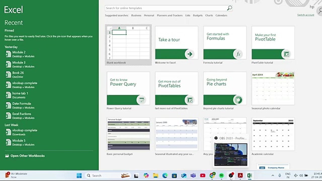
Task: Select the Lists suggested search
Action: pyautogui.click(x=188, y=15)
